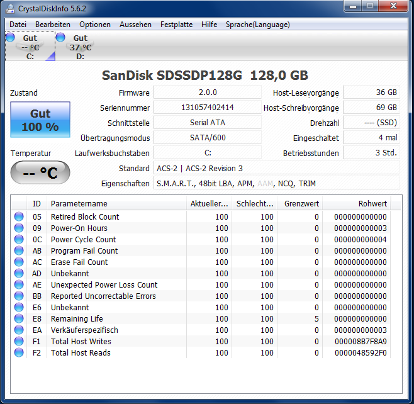Open the Sprache(Language) menu

(258, 25)
